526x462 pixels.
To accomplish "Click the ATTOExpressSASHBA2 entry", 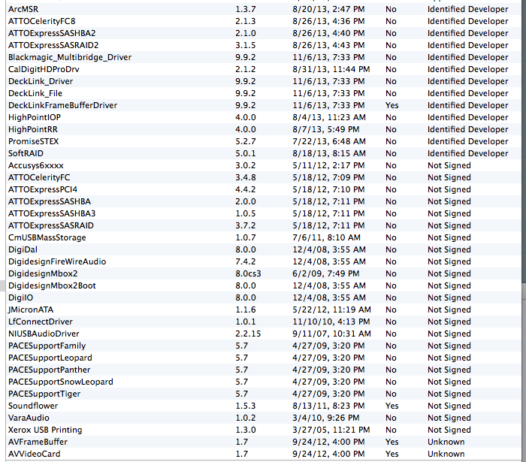I will pyautogui.click(x=263, y=33).
